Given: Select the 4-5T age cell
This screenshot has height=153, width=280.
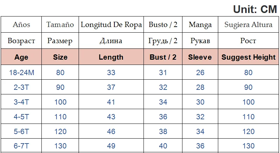Looking at the screenshot, I should 21,117.
